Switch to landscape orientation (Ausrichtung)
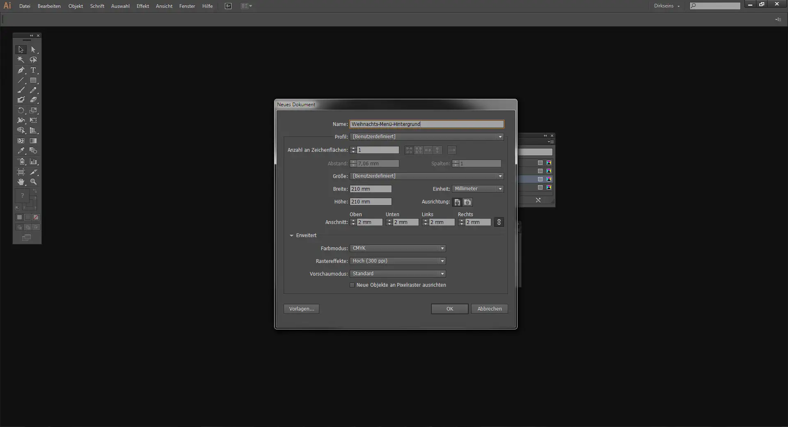Screen dimensions: 788x427 tap(467, 202)
